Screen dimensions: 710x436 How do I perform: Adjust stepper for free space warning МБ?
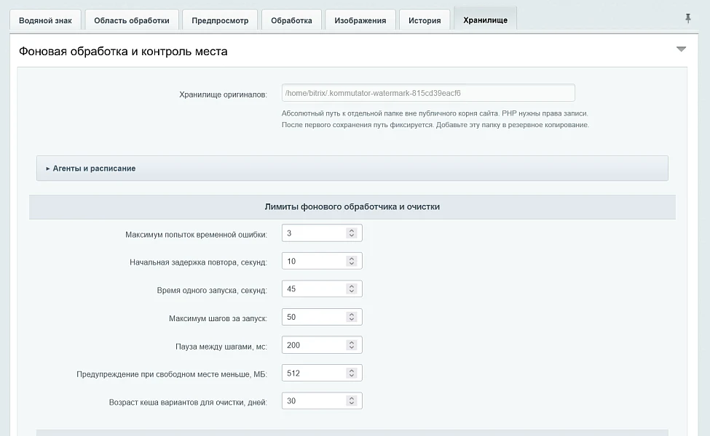click(x=352, y=374)
